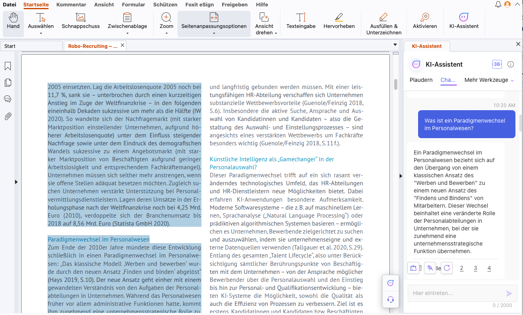Expand the left navigation panel arrow
Image resolution: width=523 pixels, height=315 pixels.
16,182
